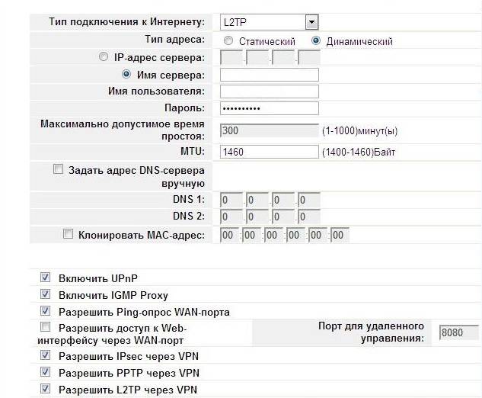This screenshot has width=482, height=398.
Task: Choose the server name radio option
Action: click(x=127, y=74)
